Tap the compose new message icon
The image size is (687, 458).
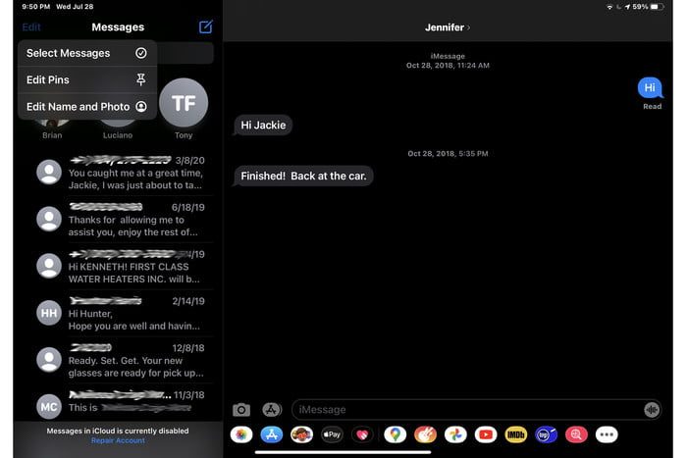205,26
